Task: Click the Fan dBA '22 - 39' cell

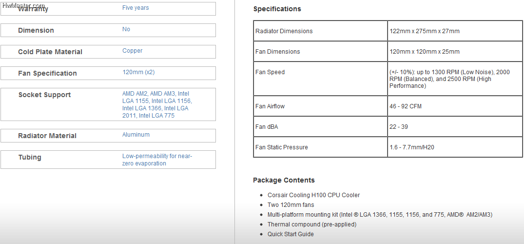Action: coord(455,126)
